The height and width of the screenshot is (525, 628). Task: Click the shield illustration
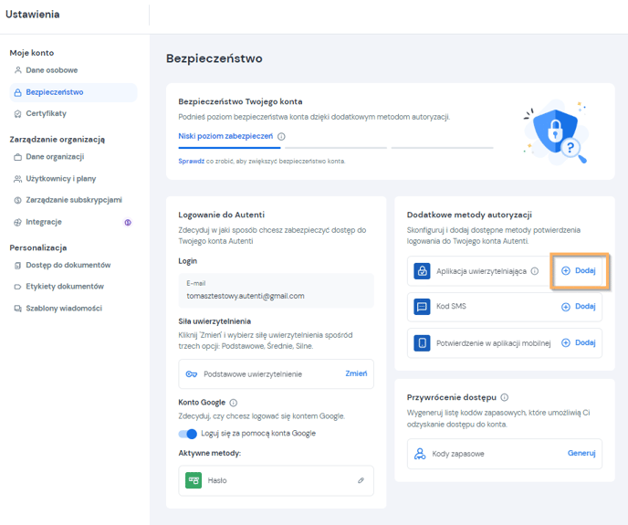tap(556, 131)
